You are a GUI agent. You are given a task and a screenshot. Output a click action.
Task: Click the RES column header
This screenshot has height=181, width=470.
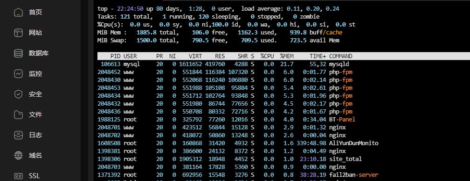tap(220, 56)
